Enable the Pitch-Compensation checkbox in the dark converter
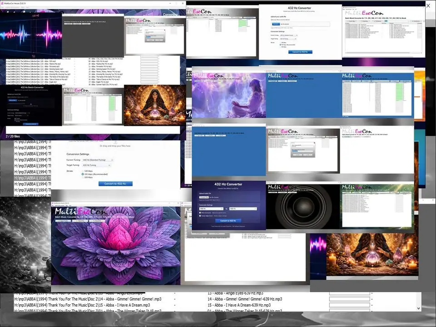The width and height of the screenshot is (436, 327). [200, 213]
